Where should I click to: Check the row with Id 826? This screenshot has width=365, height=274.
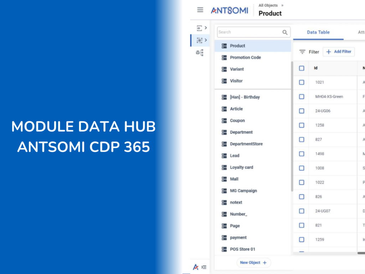coord(302,197)
